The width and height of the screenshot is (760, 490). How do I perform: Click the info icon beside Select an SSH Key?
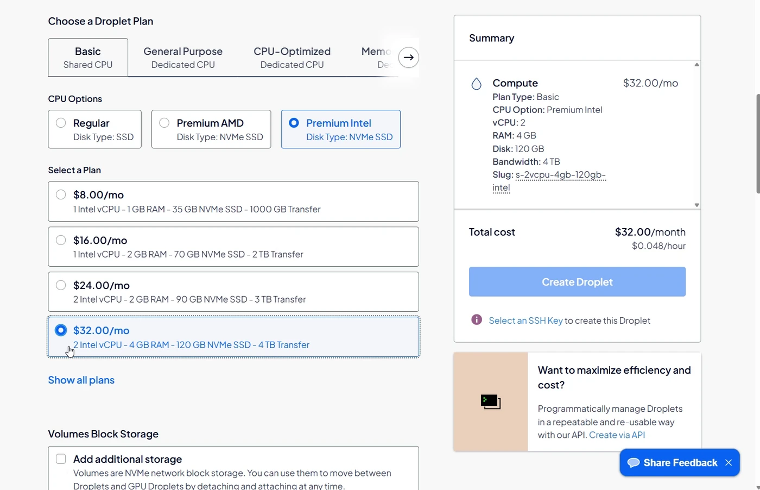(x=477, y=319)
